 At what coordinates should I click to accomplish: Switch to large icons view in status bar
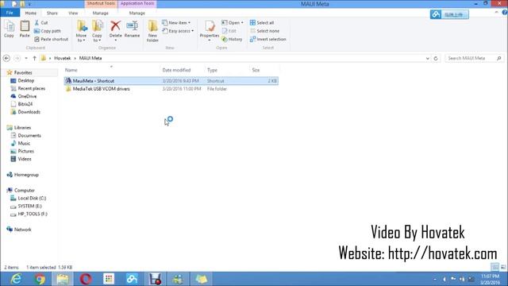(503, 267)
